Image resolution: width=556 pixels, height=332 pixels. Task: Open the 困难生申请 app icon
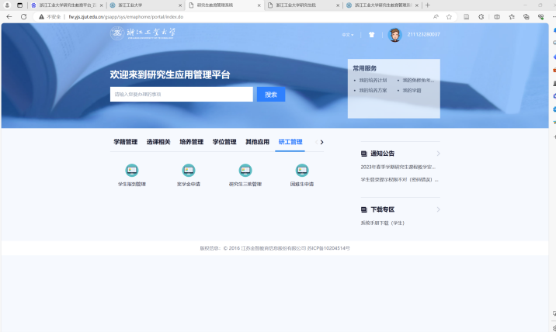(302, 171)
